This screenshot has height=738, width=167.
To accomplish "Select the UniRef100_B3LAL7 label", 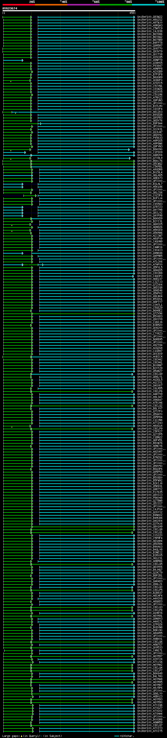I will pyautogui.click(x=150, y=184).
